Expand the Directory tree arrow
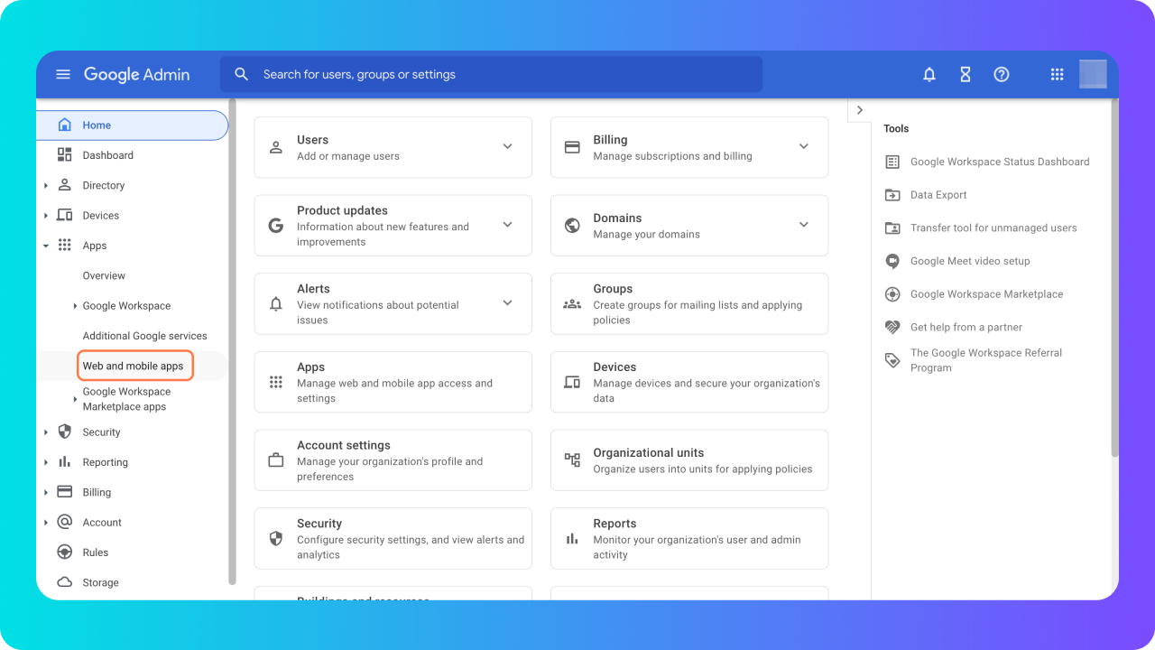1155x650 pixels. (46, 186)
